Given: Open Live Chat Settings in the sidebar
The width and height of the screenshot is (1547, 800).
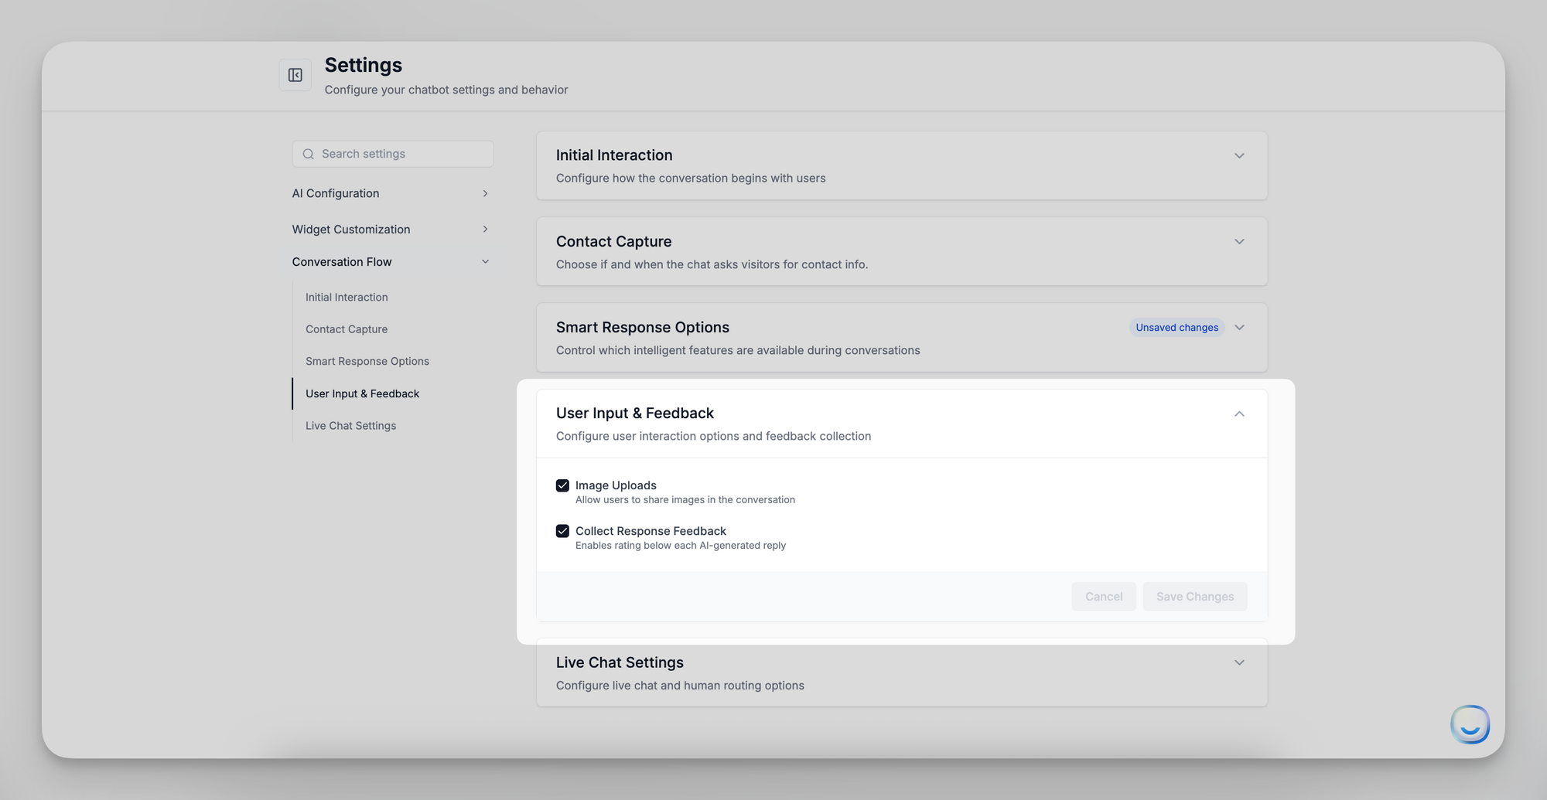Looking at the screenshot, I should [350, 426].
